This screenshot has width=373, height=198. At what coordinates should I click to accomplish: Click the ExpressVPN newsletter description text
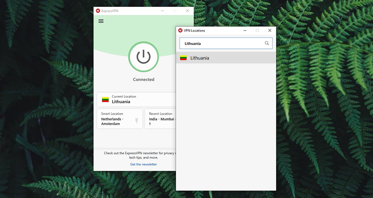point(140,155)
